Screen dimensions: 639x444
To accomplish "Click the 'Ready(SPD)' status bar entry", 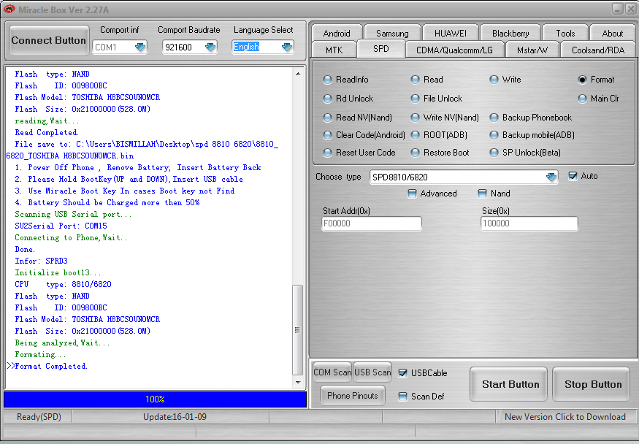I will (39, 417).
